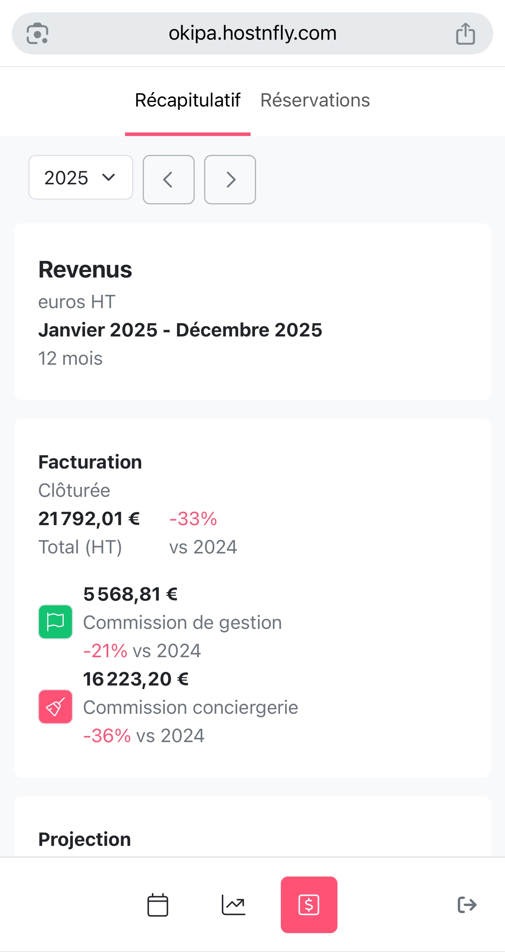Select the pink revenue dollar icon

pos(309,905)
